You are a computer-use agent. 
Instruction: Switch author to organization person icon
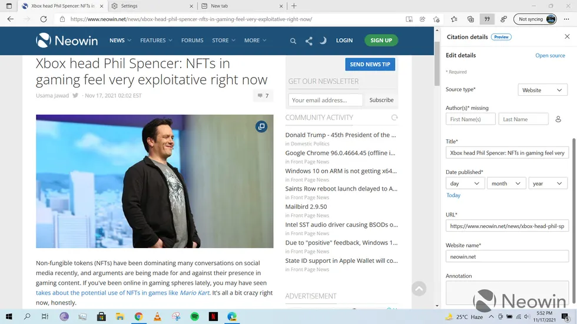click(x=558, y=119)
